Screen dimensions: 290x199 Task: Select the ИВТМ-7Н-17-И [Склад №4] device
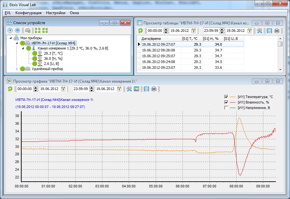(x=53, y=43)
